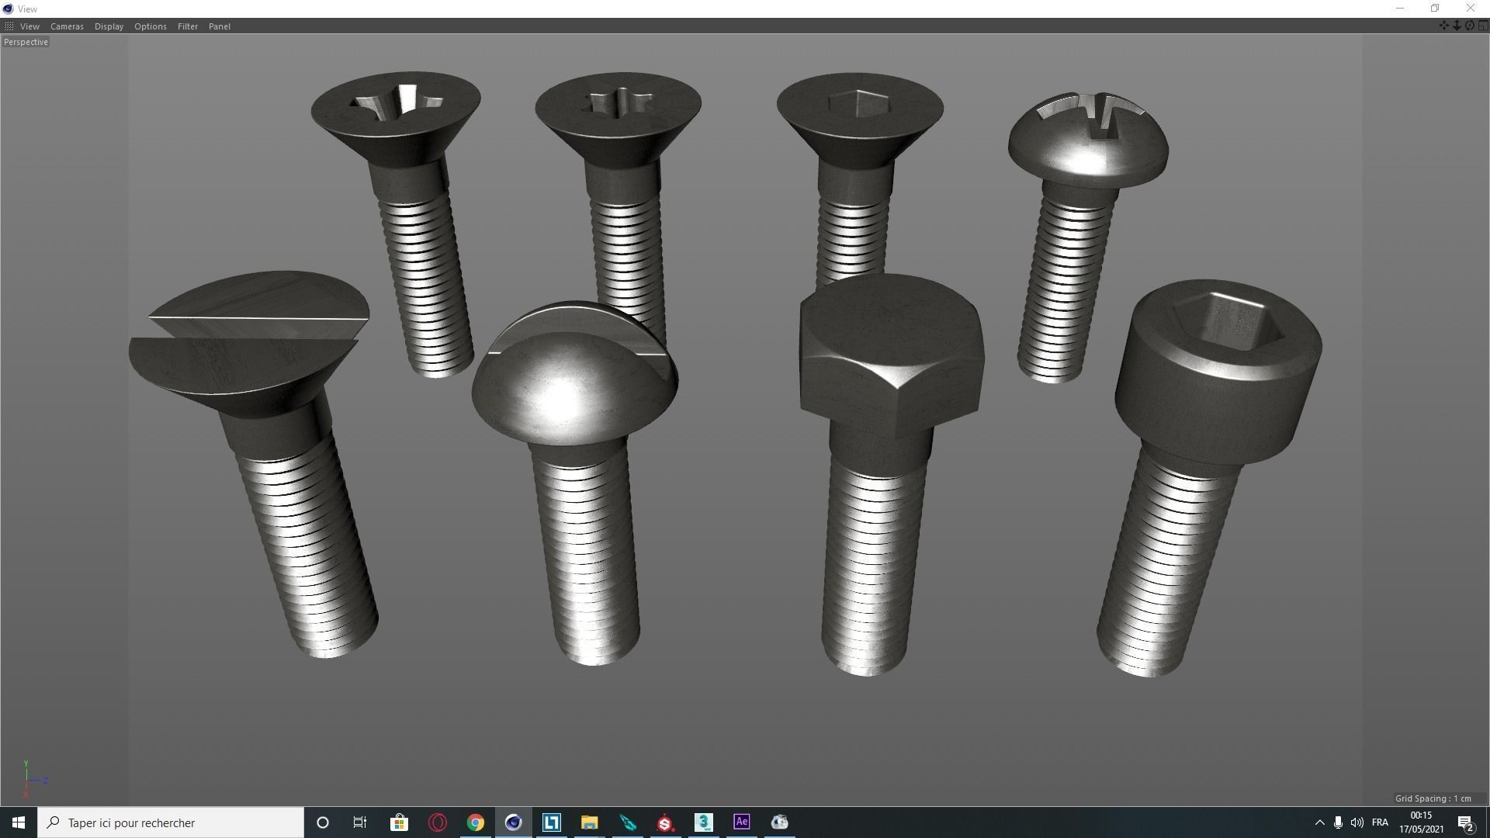Open Substance Painter from taskbar
Image resolution: width=1490 pixels, height=838 pixels.
pyautogui.click(x=665, y=822)
